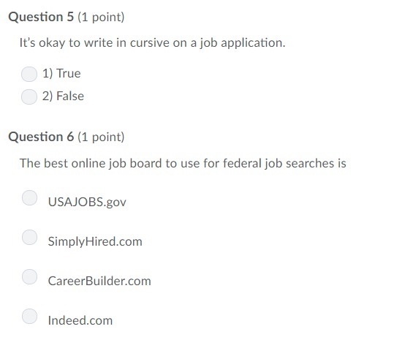Click the 'Question 5' heading
Image resolution: width=394 pixels, height=340 pixels.
tap(41, 17)
